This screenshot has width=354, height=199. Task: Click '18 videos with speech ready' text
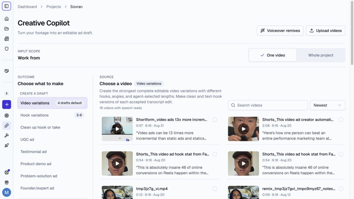coord(121,108)
